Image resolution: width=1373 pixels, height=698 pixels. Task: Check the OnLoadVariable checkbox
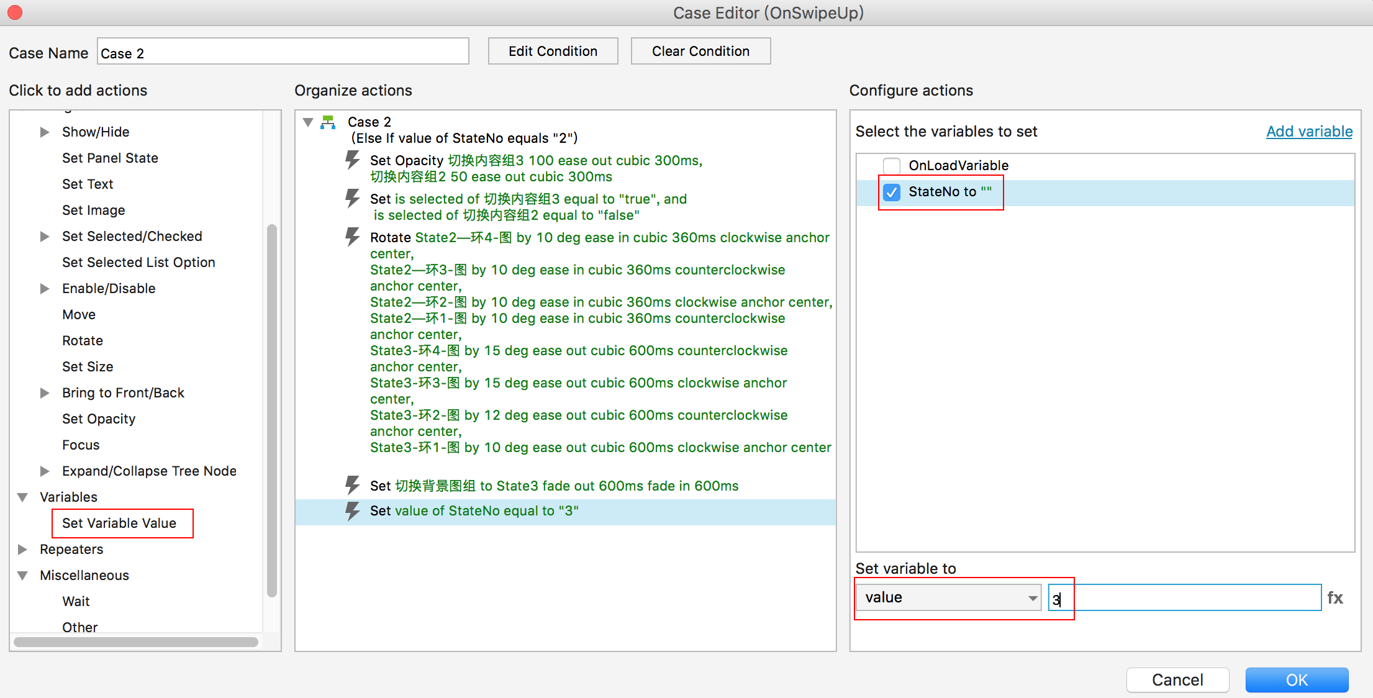892,166
